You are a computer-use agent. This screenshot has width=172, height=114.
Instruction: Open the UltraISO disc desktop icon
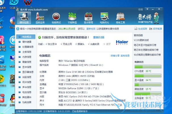click(12, 21)
